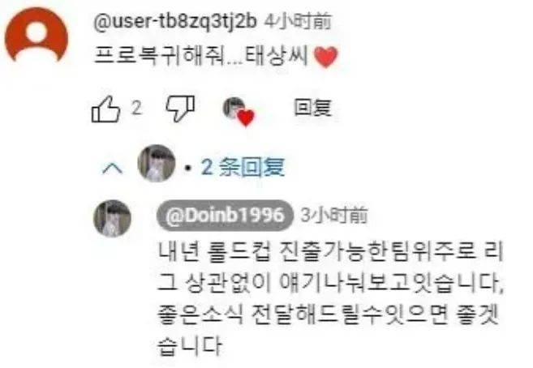Open Doinb1996's reply avatar

tap(112, 219)
